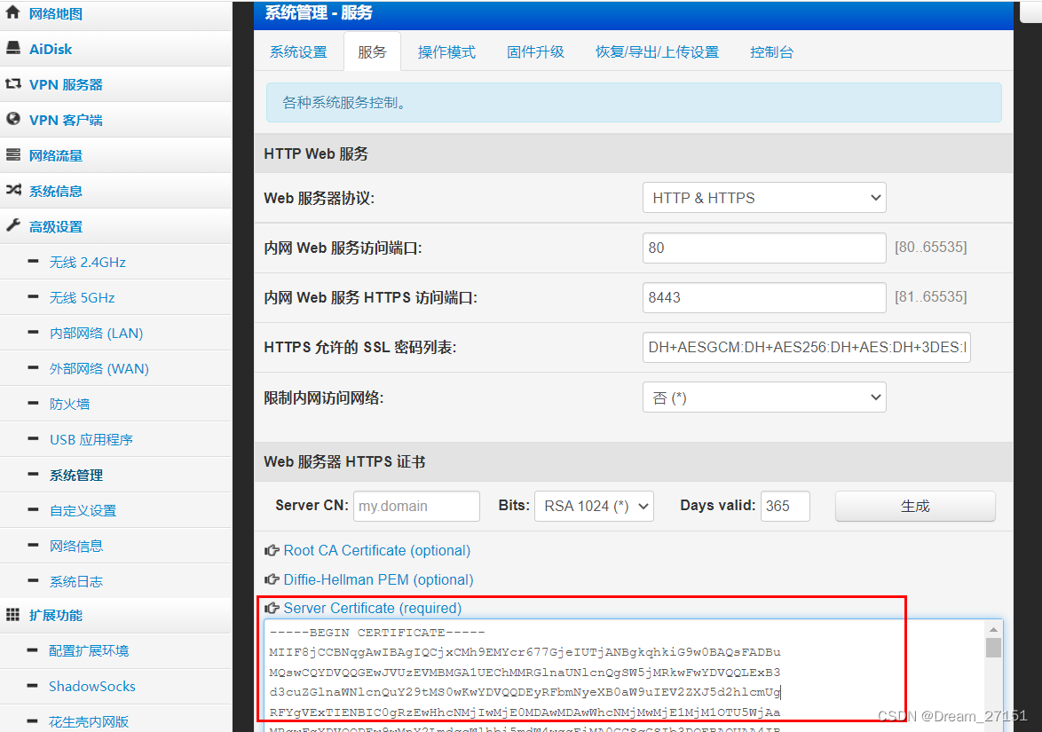This screenshot has width=1042, height=732.
Task: Click the -----BEGIN CERTIFICATE----- line
Action: point(377,633)
